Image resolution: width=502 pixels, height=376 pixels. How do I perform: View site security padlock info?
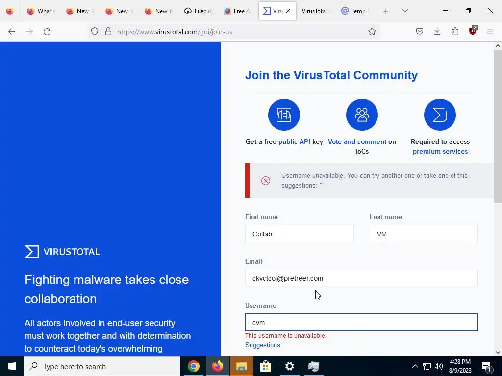(x=108, y=31)
